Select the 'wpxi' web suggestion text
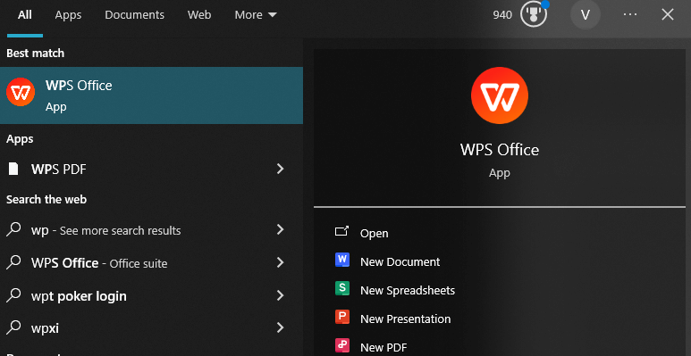 [x=45, y=328]
